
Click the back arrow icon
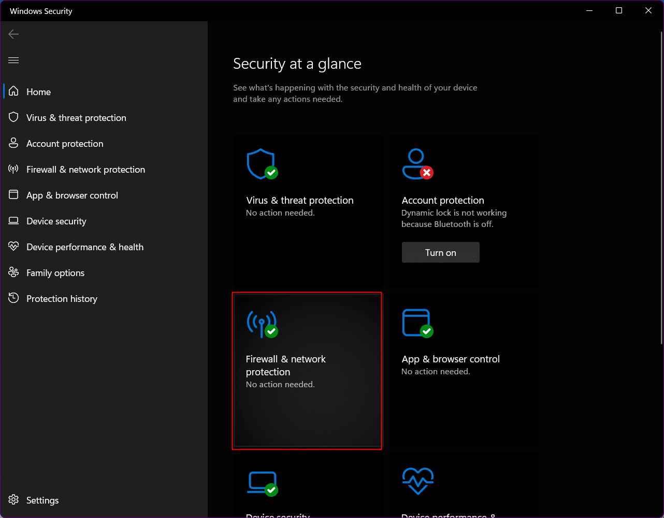coord(13,34)
